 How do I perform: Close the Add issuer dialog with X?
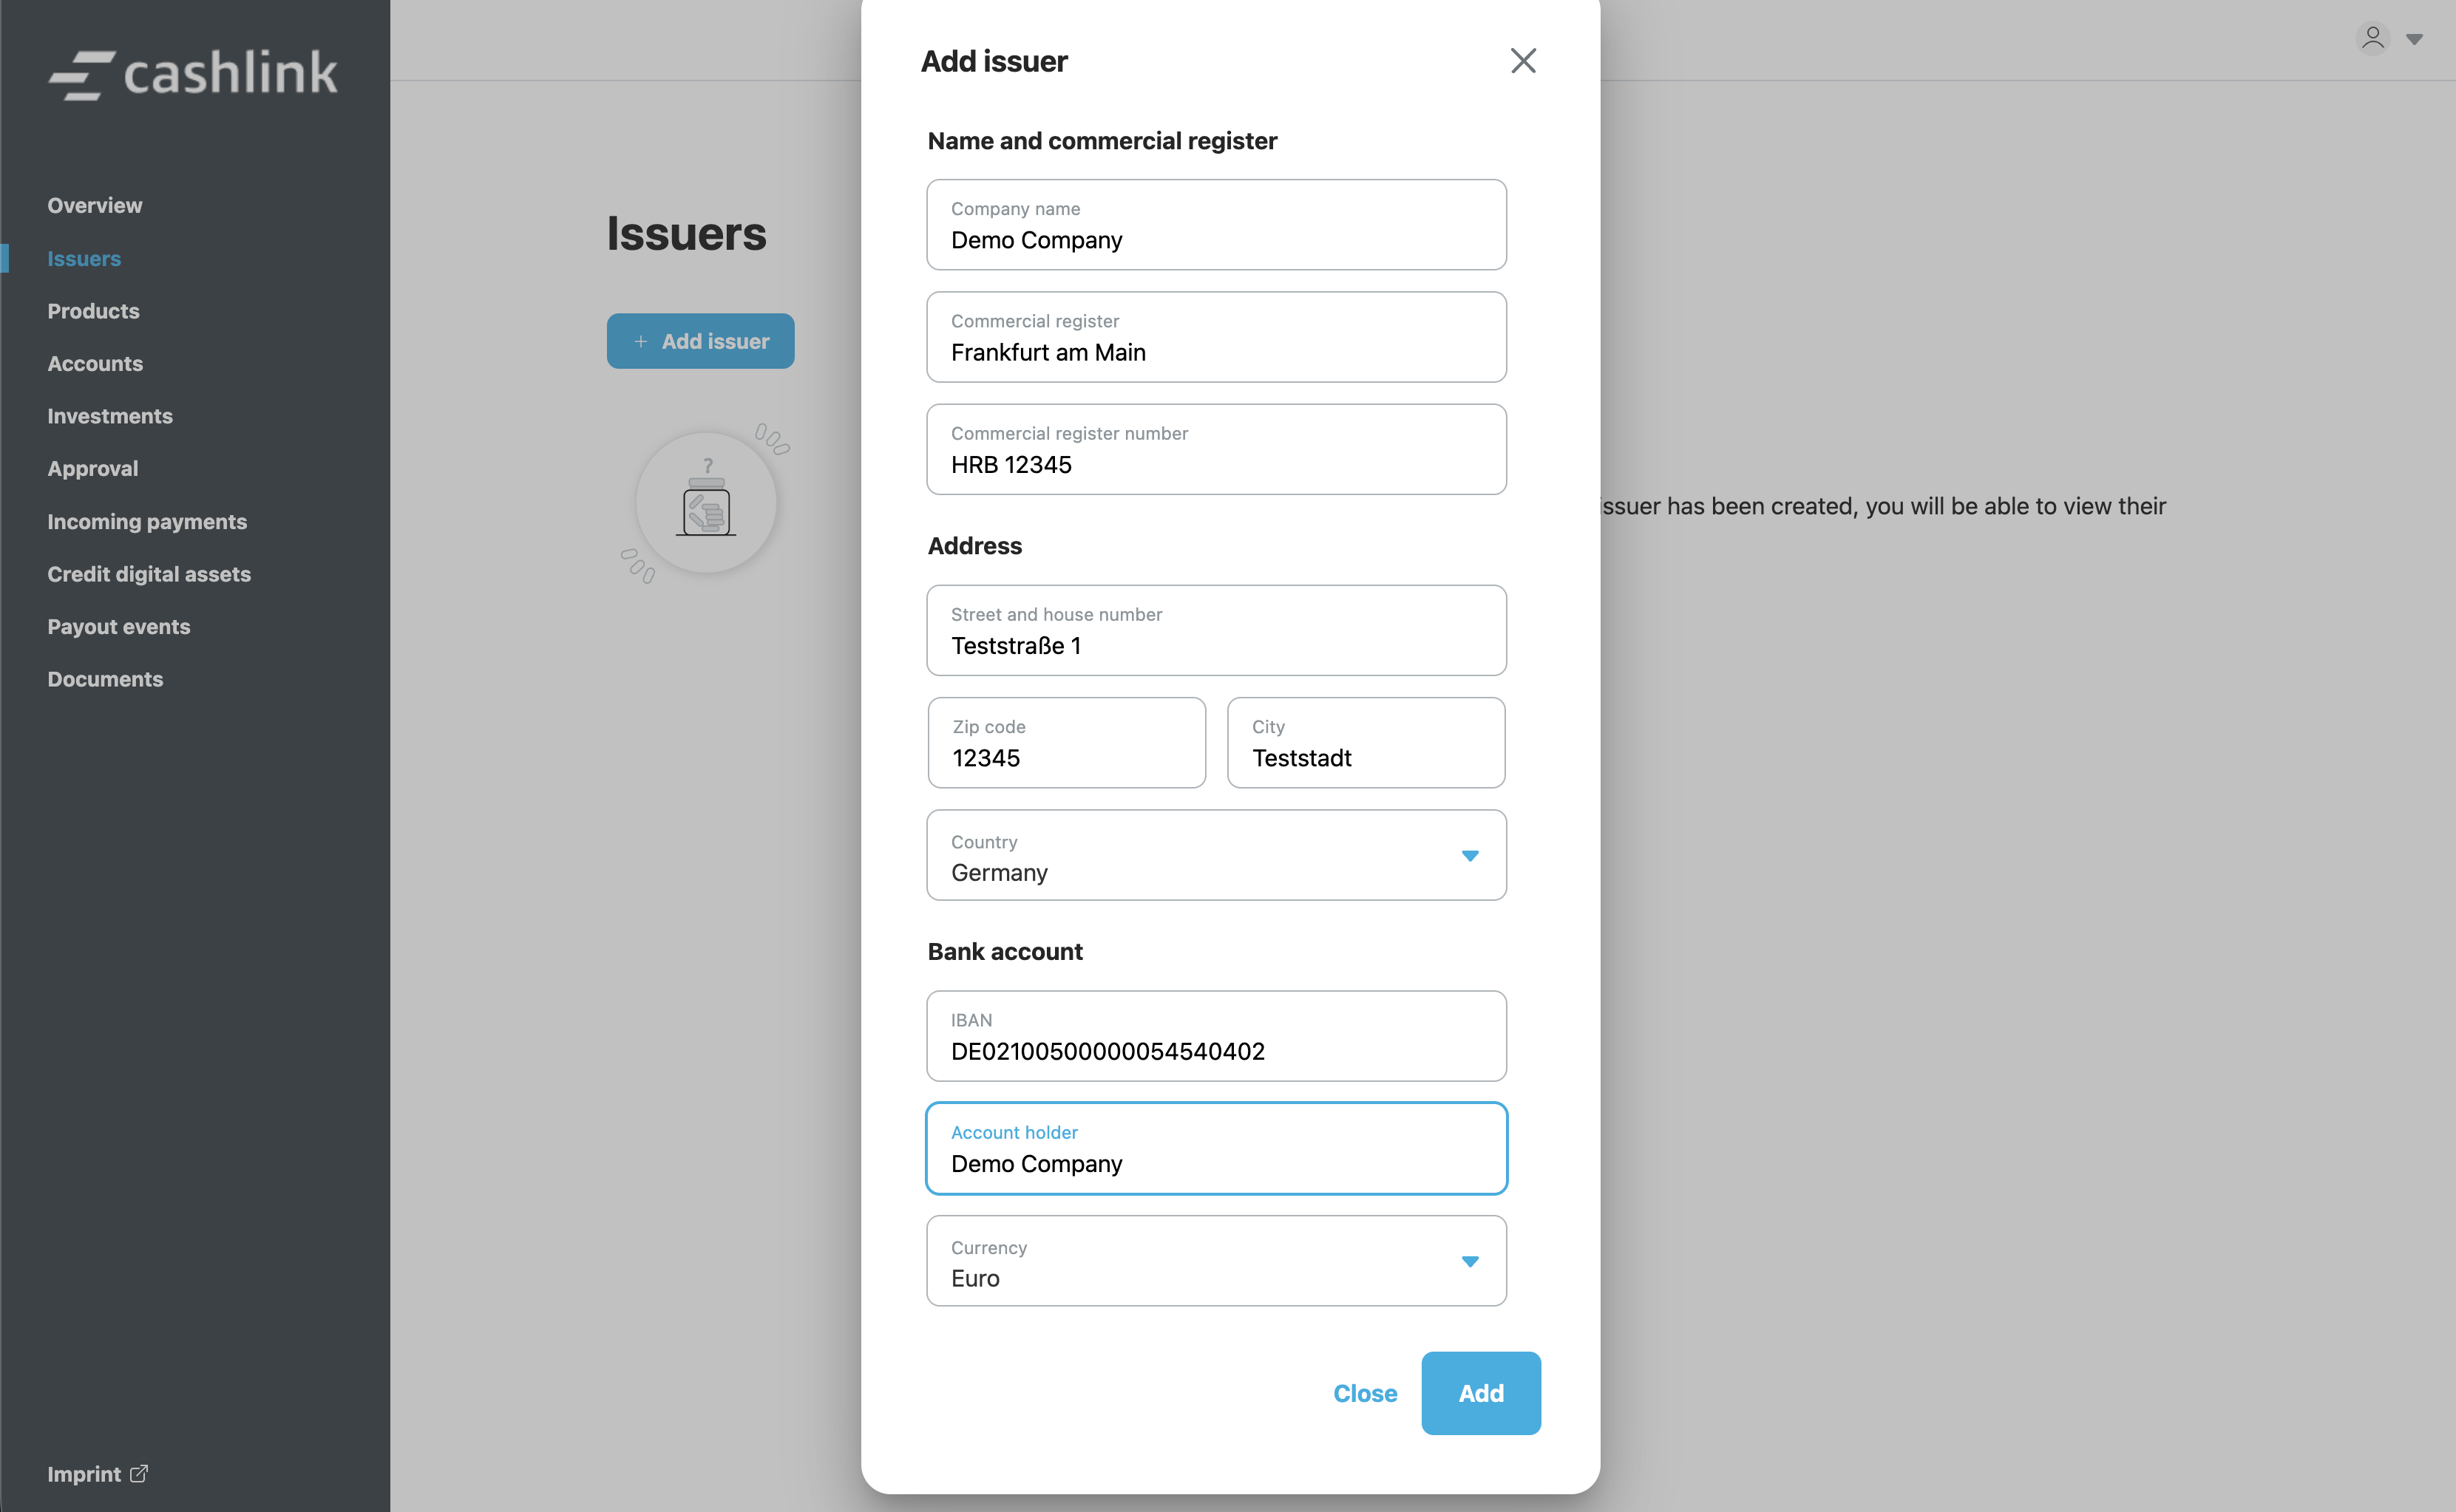[1523, 61]
